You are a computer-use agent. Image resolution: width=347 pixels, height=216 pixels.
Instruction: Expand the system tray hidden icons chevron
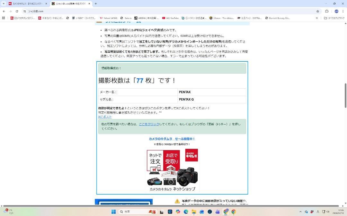pos(301,212)
